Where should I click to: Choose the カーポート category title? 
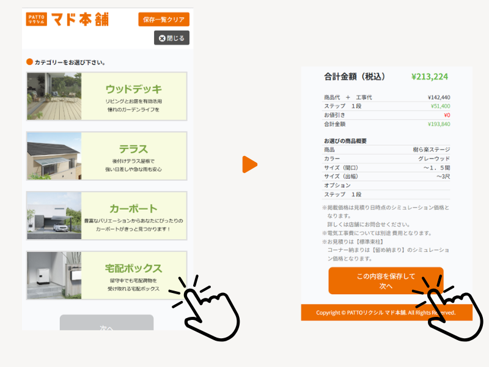click(x=133, y=209)
